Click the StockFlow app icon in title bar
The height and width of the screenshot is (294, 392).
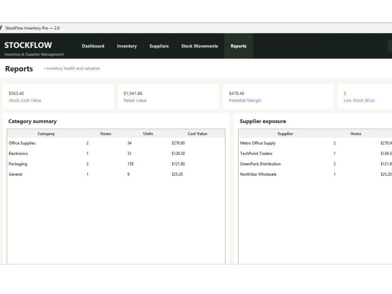(x=1, y=28)
